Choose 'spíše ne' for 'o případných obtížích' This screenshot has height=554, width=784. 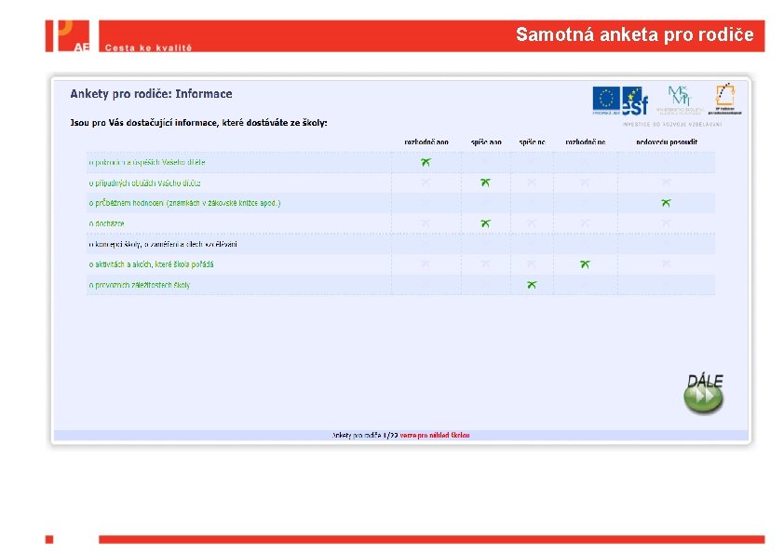click(532, 182)
